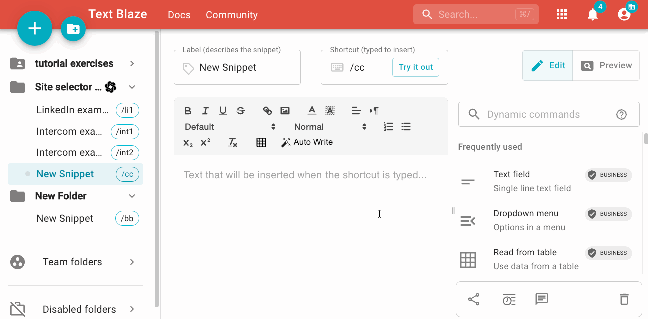Toggle italic formatting
Viewport: 648px width, 319px height.
pyautogui.click(x=205, y=111)
